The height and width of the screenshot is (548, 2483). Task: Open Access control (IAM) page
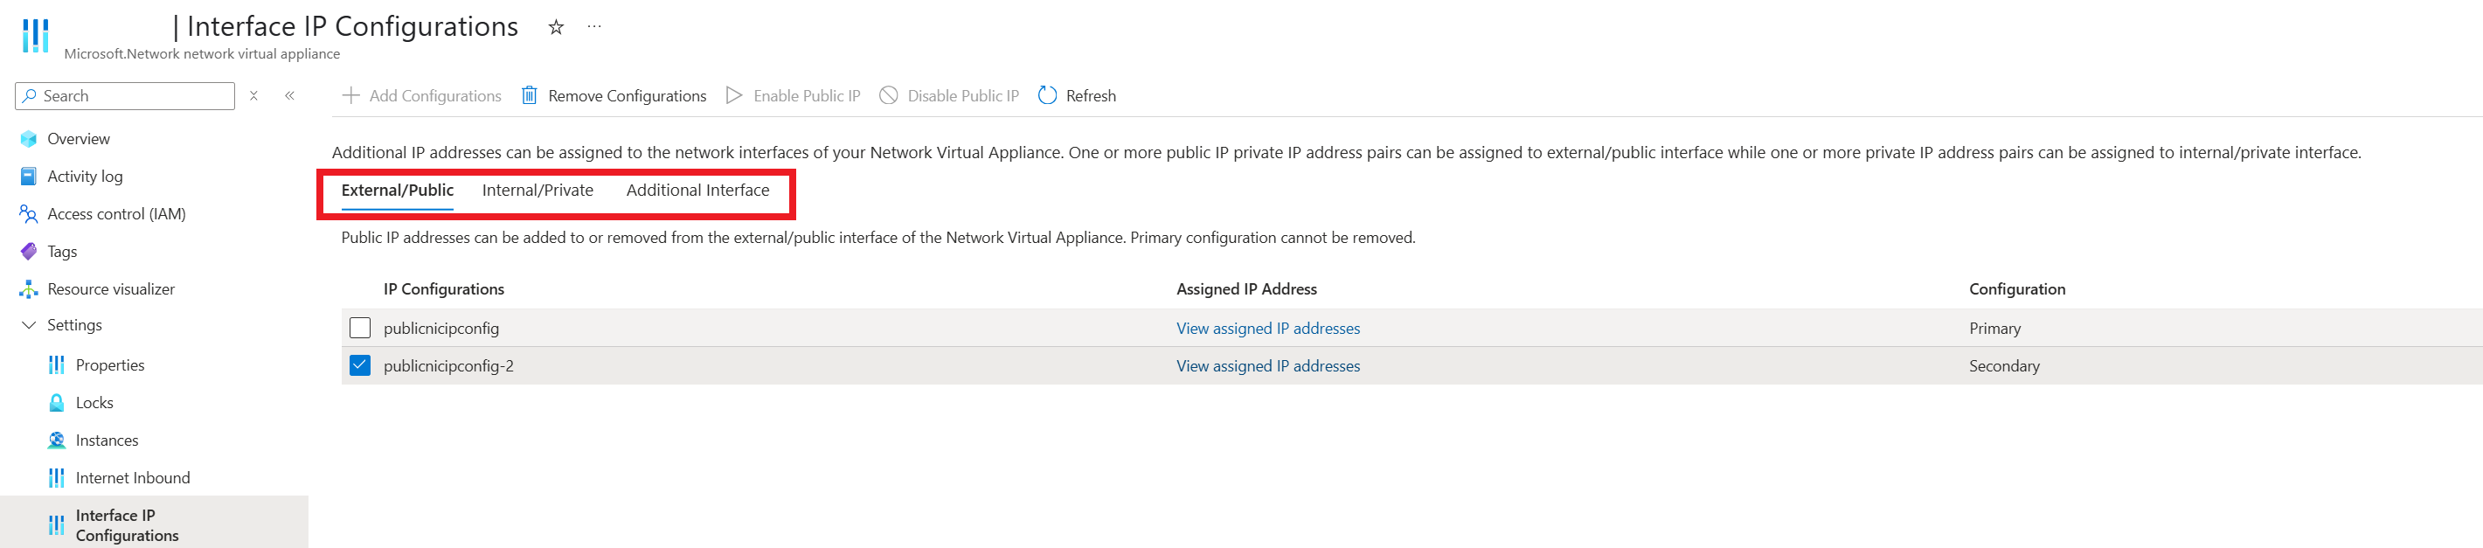(115, 214)
